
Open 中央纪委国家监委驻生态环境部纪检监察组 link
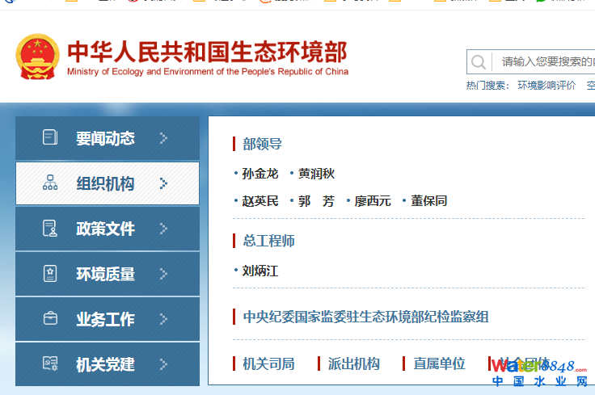point(365,317)
